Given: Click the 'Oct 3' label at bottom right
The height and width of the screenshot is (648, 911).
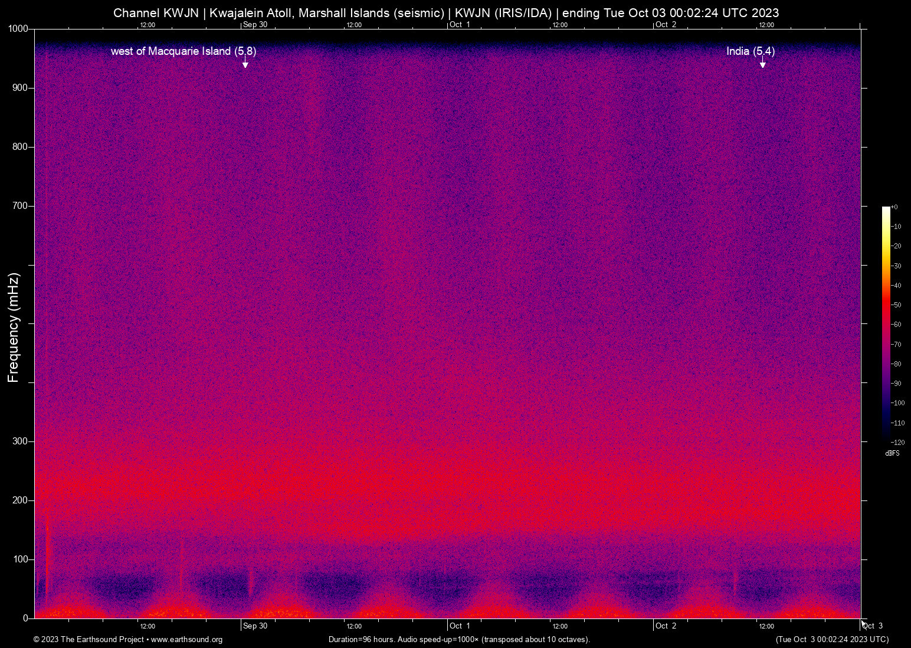Looking at the screenshot, I should [873, 626].
